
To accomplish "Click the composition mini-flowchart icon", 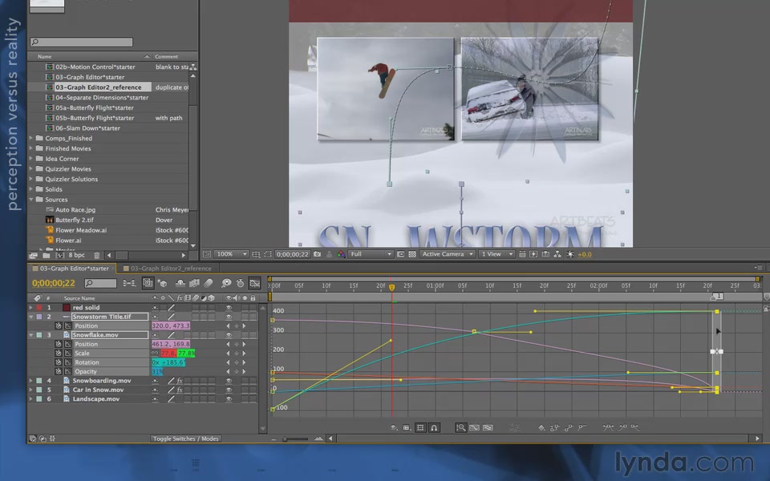I will coord(130,283).
